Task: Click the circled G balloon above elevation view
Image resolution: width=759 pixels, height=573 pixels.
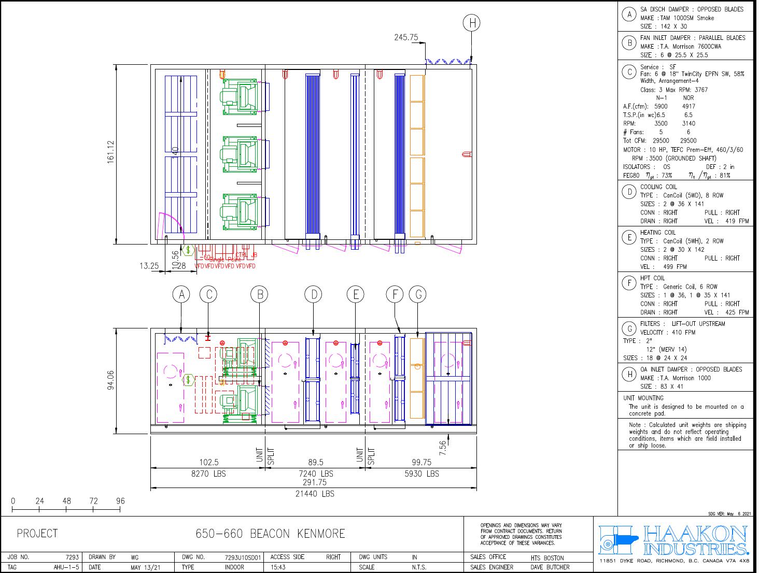Action: tap(418, 295)
